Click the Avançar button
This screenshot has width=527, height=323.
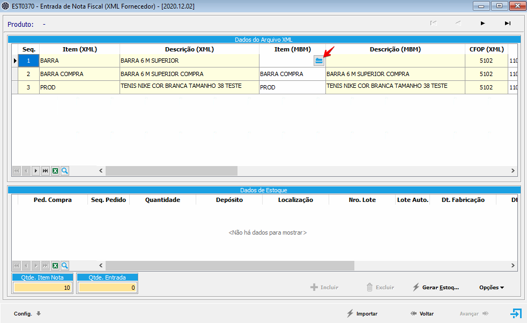(x=474, y=313)
